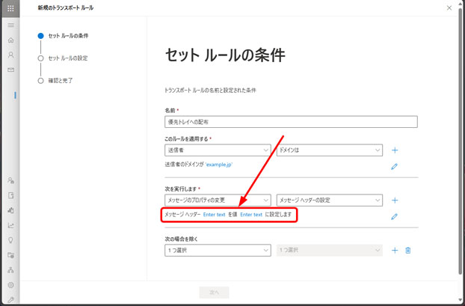Open the sidebar icon just above the Reports chart
The image size is (465, 306).
pyautogui.click(x=10, y=210)
